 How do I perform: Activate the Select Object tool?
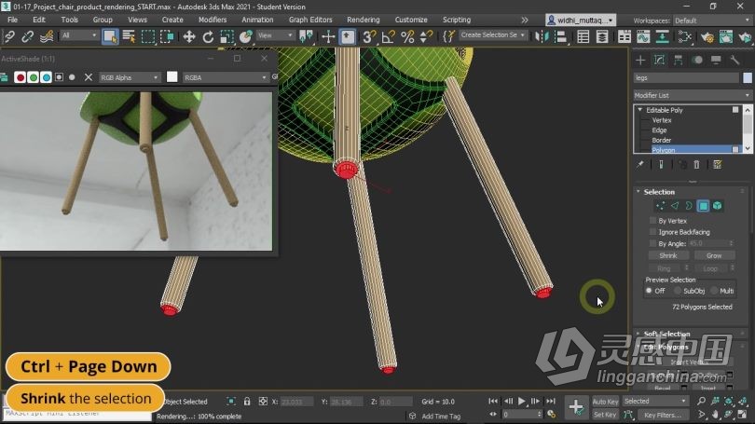click(x=110, y=36)
